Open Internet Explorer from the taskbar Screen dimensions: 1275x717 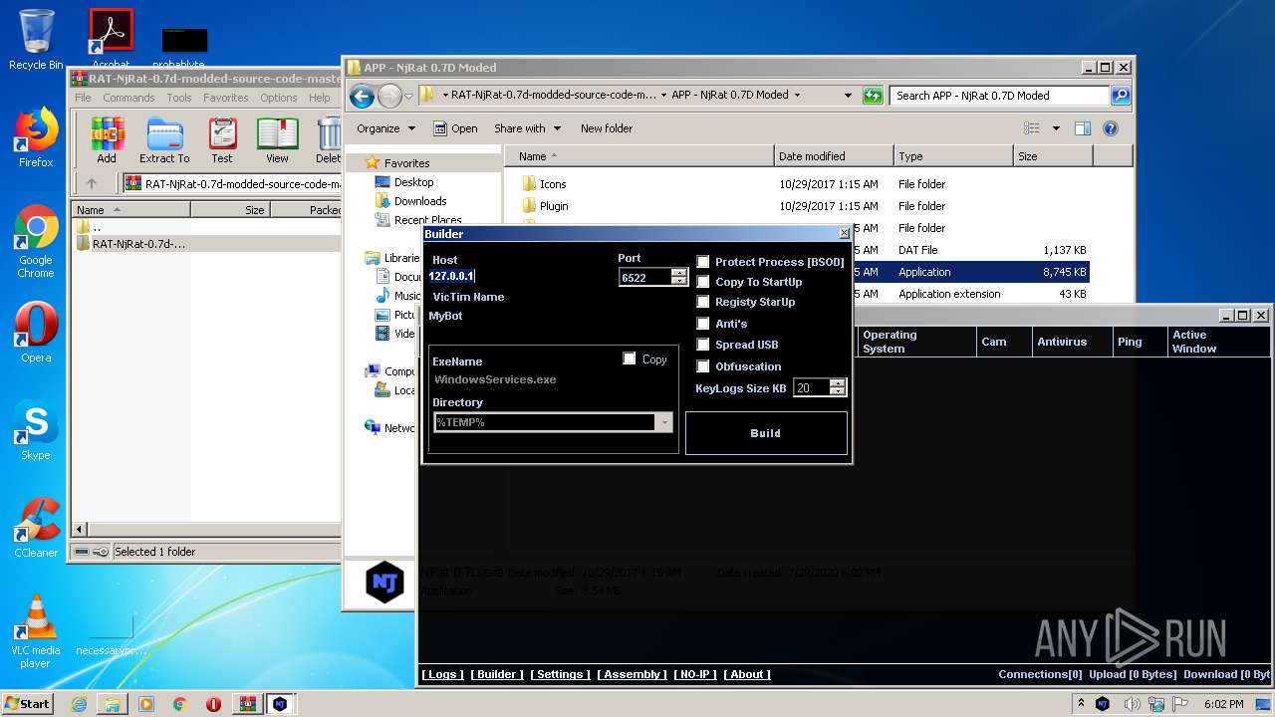click(x=79, y=704)
